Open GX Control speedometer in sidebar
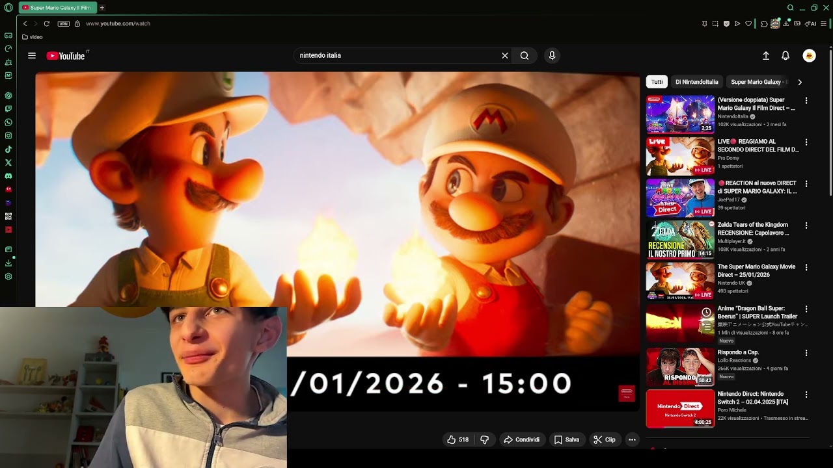Viewport: 833px width, 468px height. pyautogui.click(x=8, y=49)
